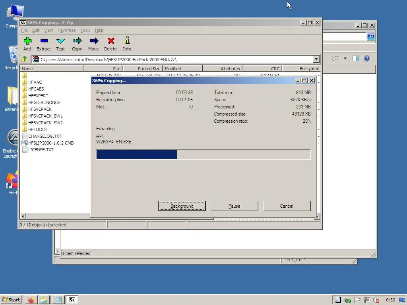Open the eXPerience desktop folder
This screenshot has height=305, width=407.
tap(11, 98)
